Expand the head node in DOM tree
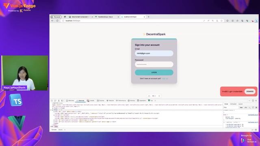This screenshot has height=146, width=260. [x=53, y=108]
